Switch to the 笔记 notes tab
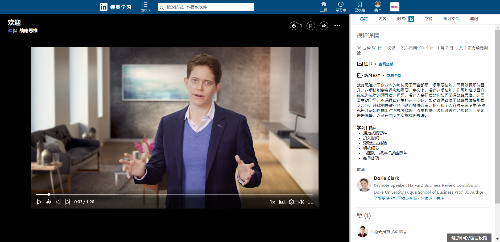The width and height of the screenshot is (500, 242). coord(474,19)
